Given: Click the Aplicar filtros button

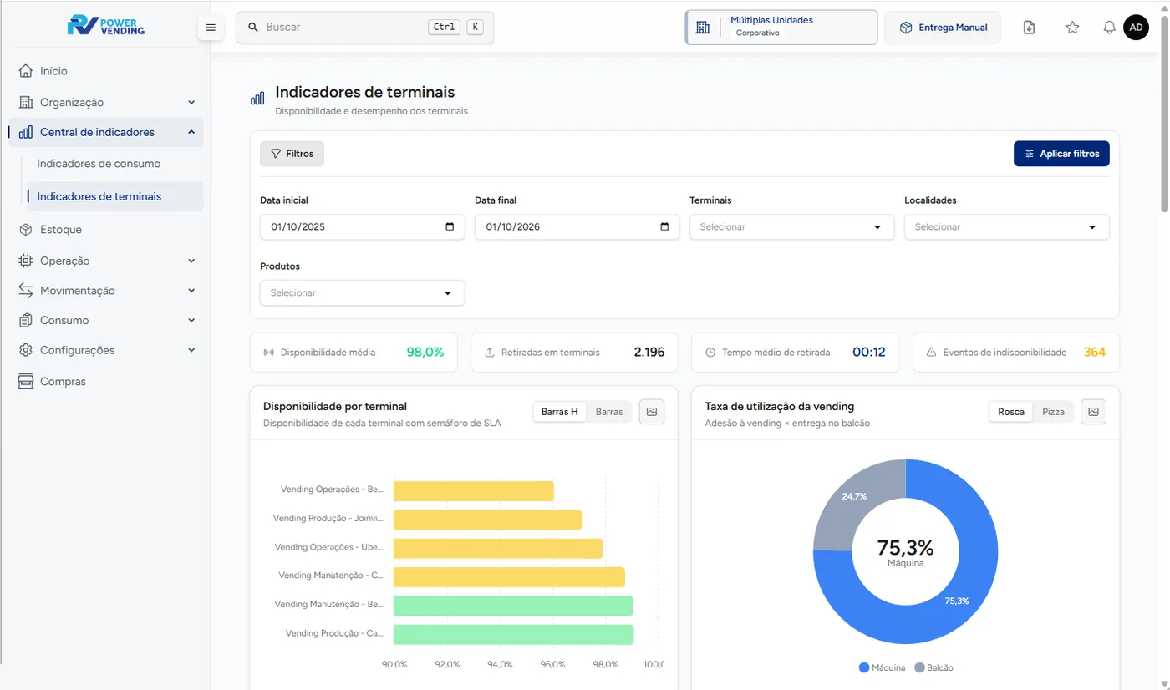Looking at the screenshot, I should (x=1061, y=154).
